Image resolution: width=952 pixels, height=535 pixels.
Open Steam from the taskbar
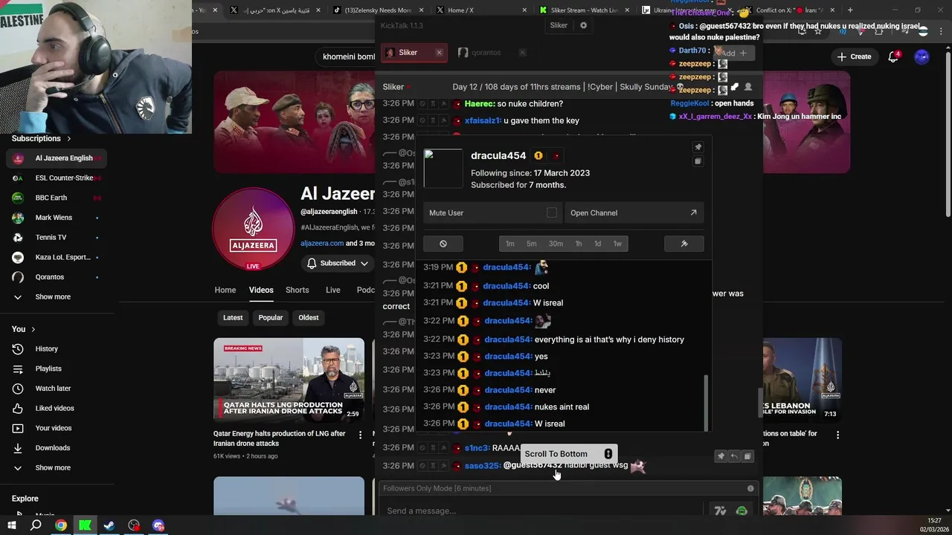pos(109,525)
